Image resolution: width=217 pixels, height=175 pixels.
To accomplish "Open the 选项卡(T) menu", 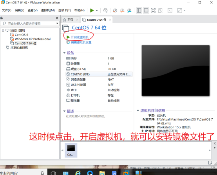I will tap(65, 11).
